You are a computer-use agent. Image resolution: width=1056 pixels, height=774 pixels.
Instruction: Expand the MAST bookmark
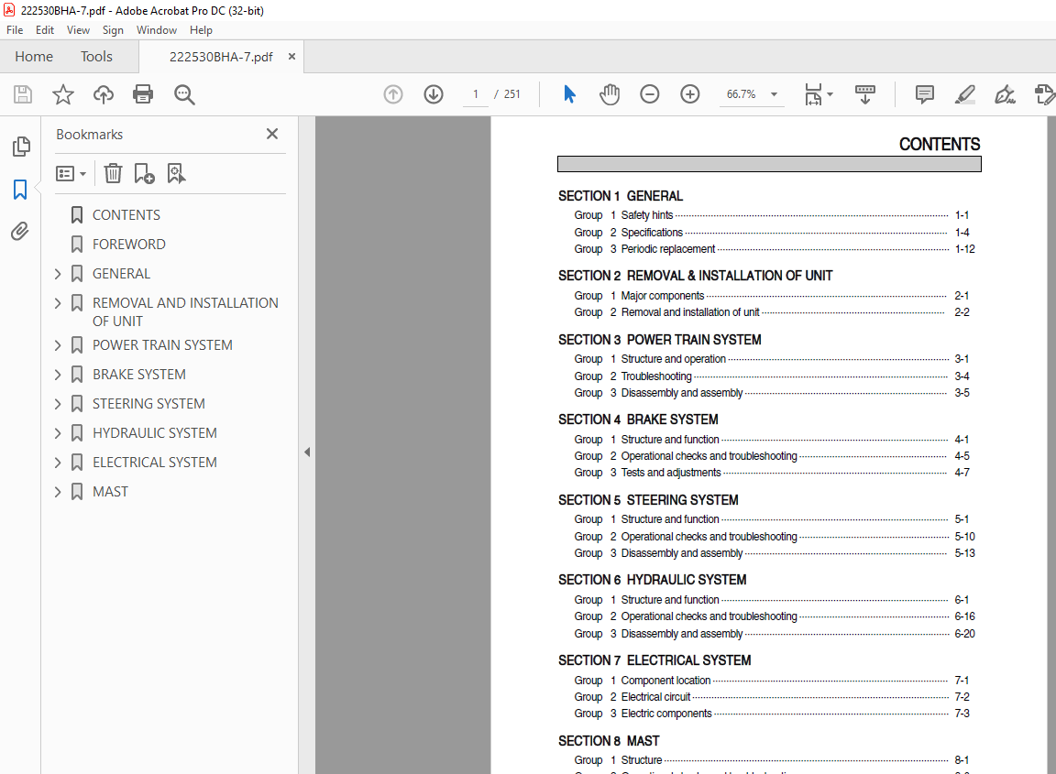[x=57, y=492]
